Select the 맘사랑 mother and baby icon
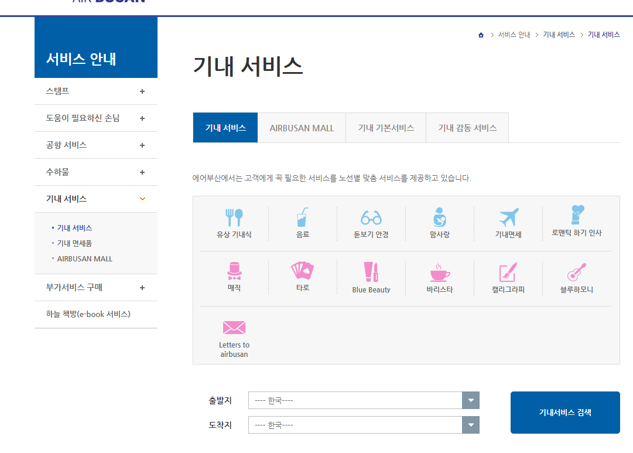Viewport: 633px width, 453px height. point(440,217)
